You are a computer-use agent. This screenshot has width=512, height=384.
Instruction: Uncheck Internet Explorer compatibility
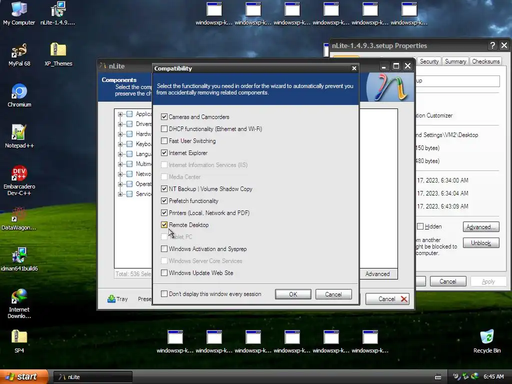(164, 153)
